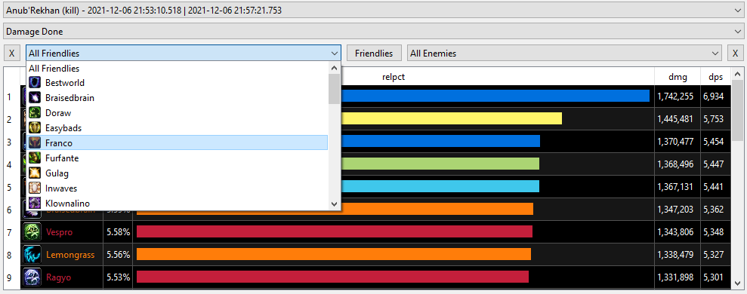Click the row 2 yellow damage bar
Viewport: 747px width, 294px height.
click(452, 118)
